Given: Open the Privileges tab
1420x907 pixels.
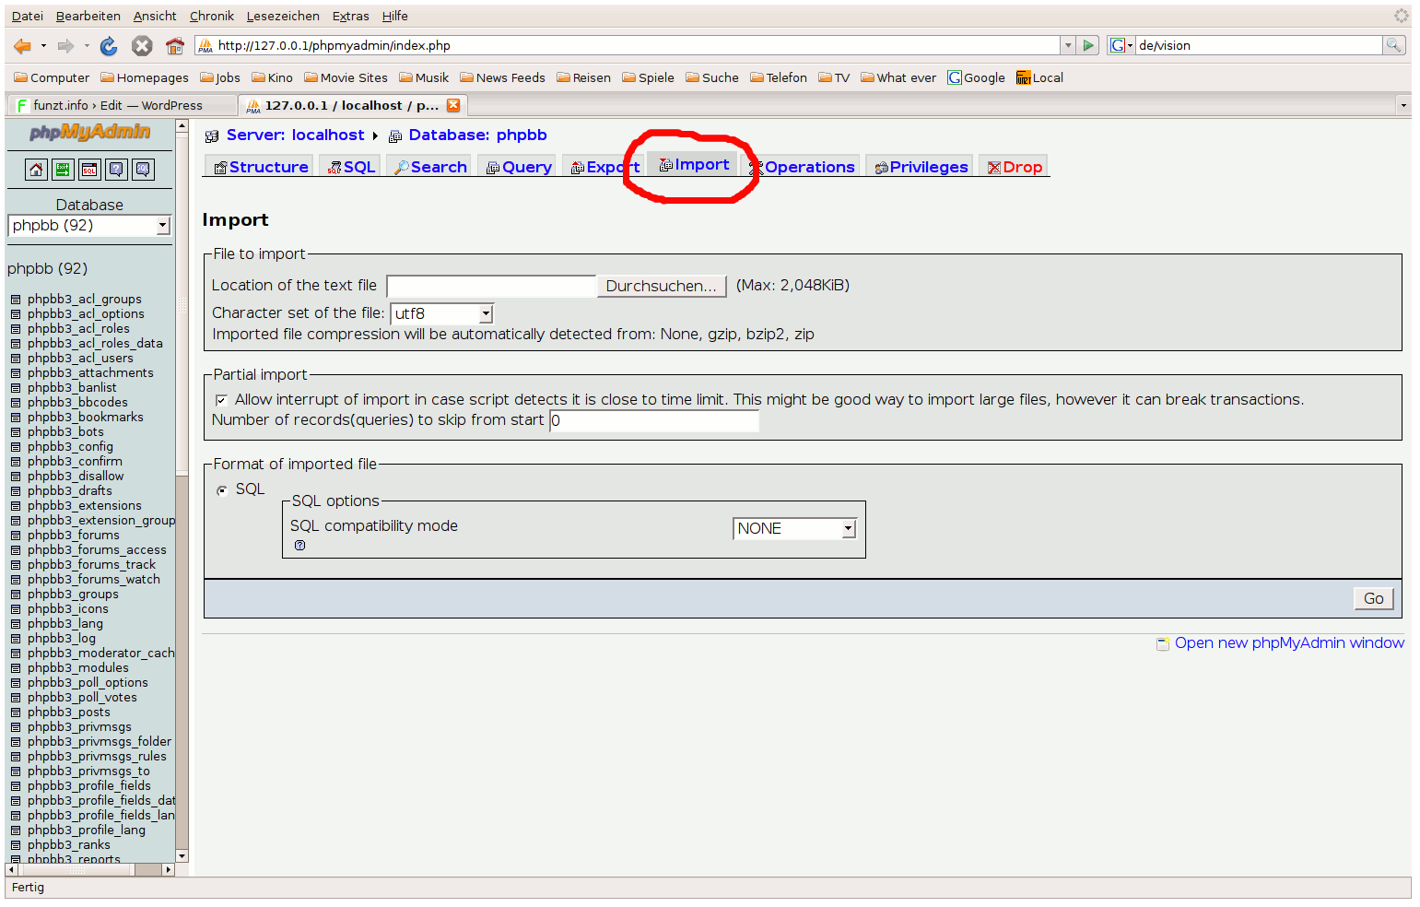Looking at the screenshot, I should pos(921,168).
